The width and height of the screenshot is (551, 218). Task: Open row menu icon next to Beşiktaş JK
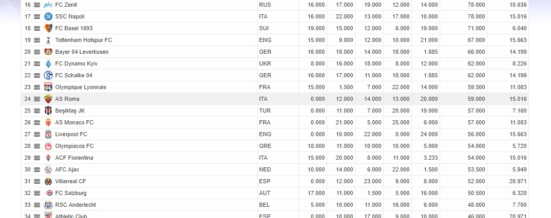click(37, 111)
